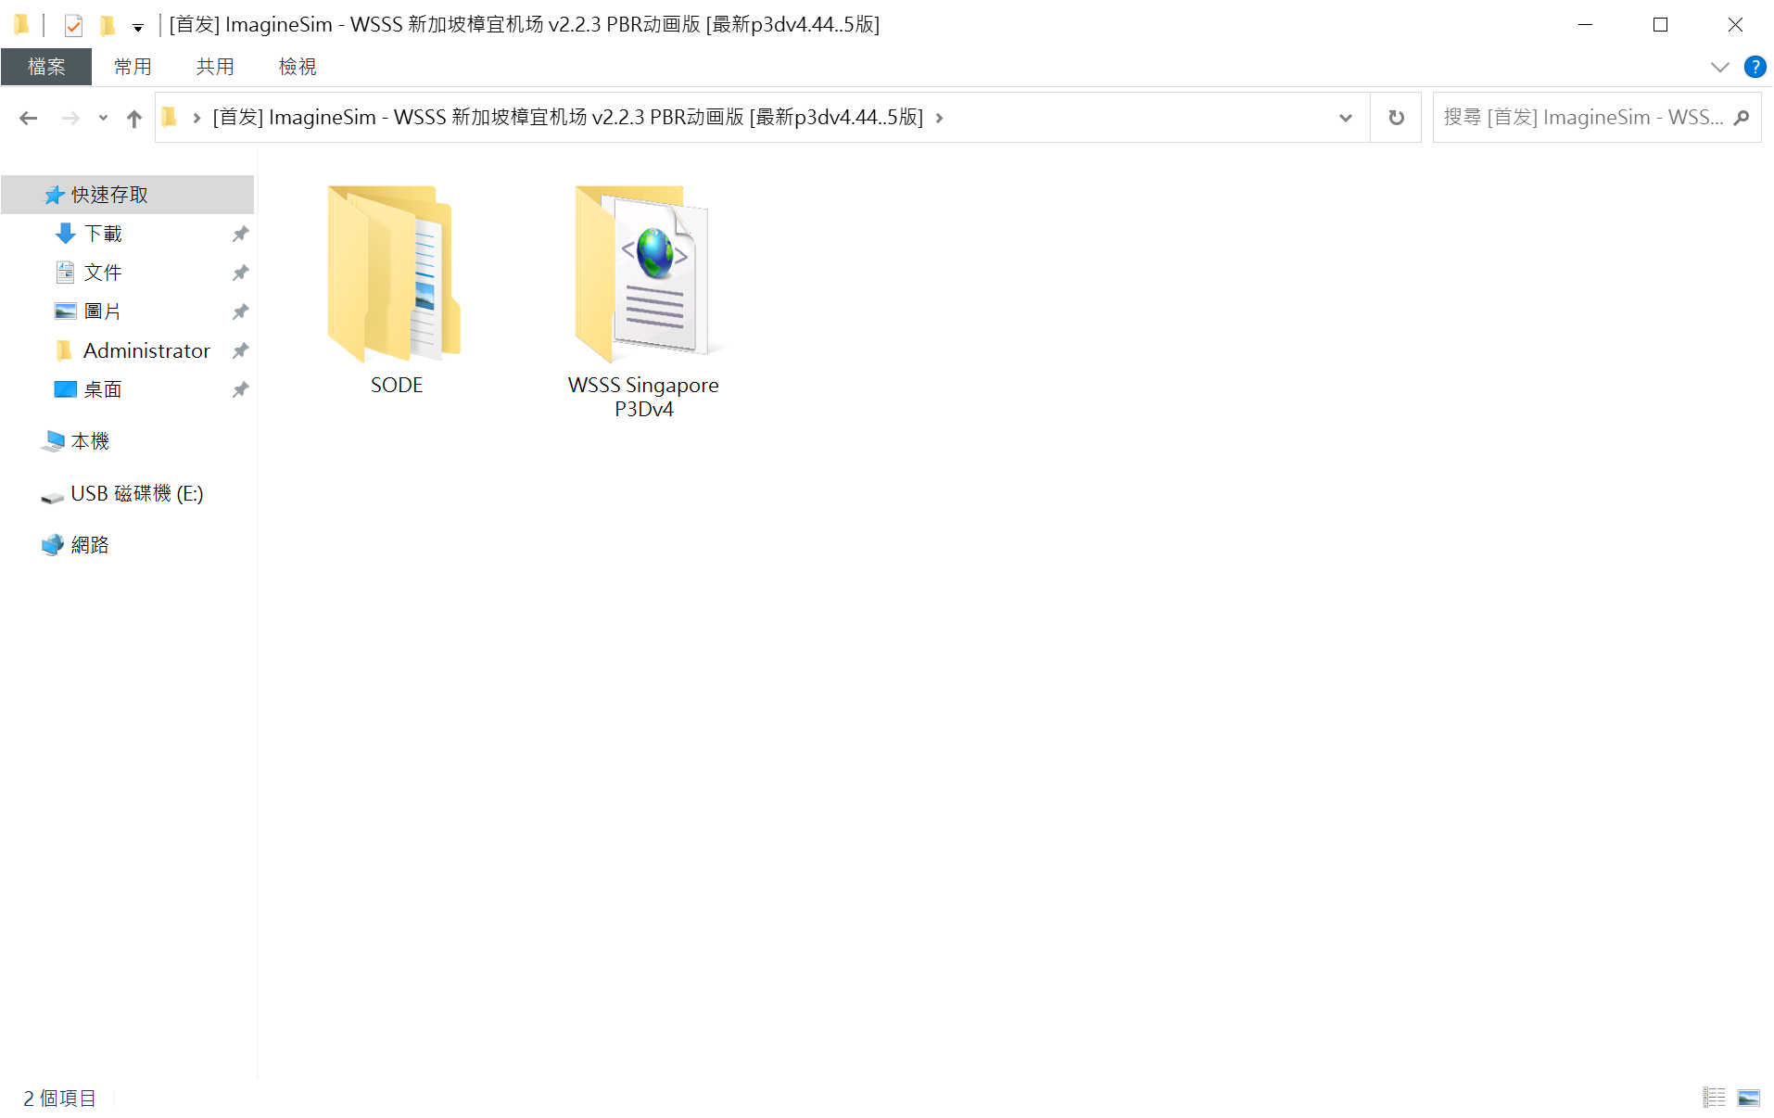Go back to previous folder

[x=28, y=118]
